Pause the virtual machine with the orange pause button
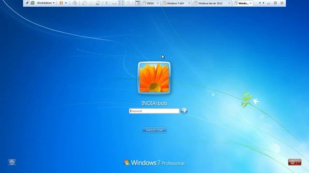 [61, 3]
